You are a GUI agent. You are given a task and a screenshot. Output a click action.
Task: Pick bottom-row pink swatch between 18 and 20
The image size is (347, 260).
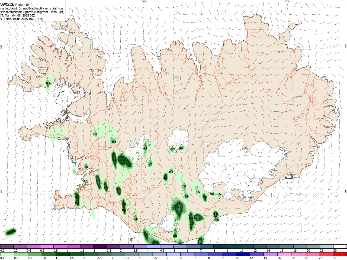coord(298,254)
